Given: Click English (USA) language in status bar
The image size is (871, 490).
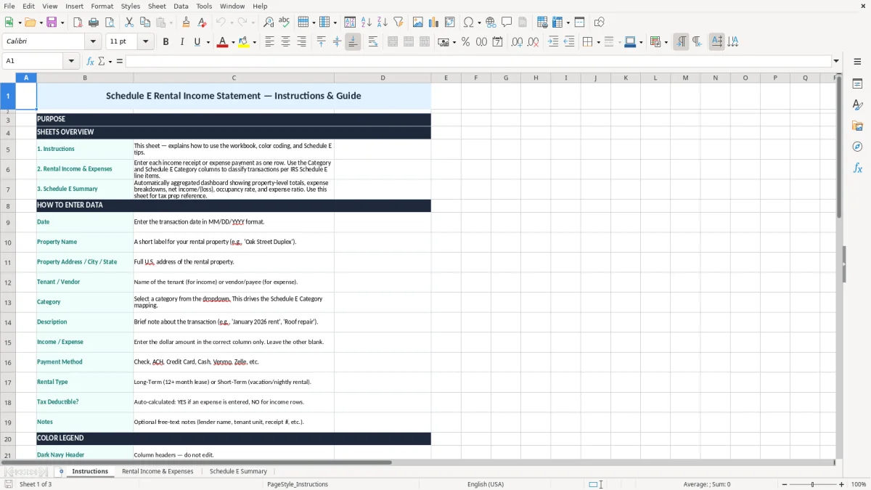Looking at the screenshot, I should [x=486, y=484].
